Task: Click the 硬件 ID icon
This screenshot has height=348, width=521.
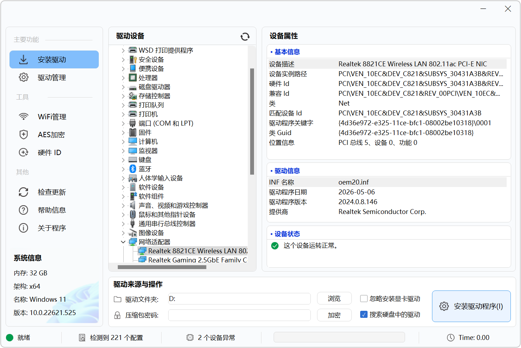Action: click(x=23, y=152)
